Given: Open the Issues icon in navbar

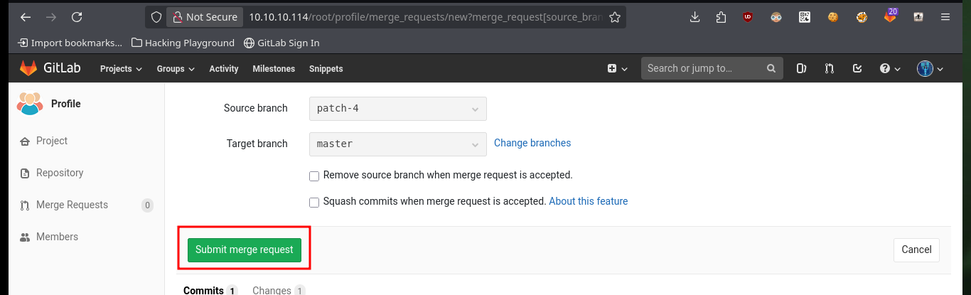Looking at the screenshot, I should 801,69.
